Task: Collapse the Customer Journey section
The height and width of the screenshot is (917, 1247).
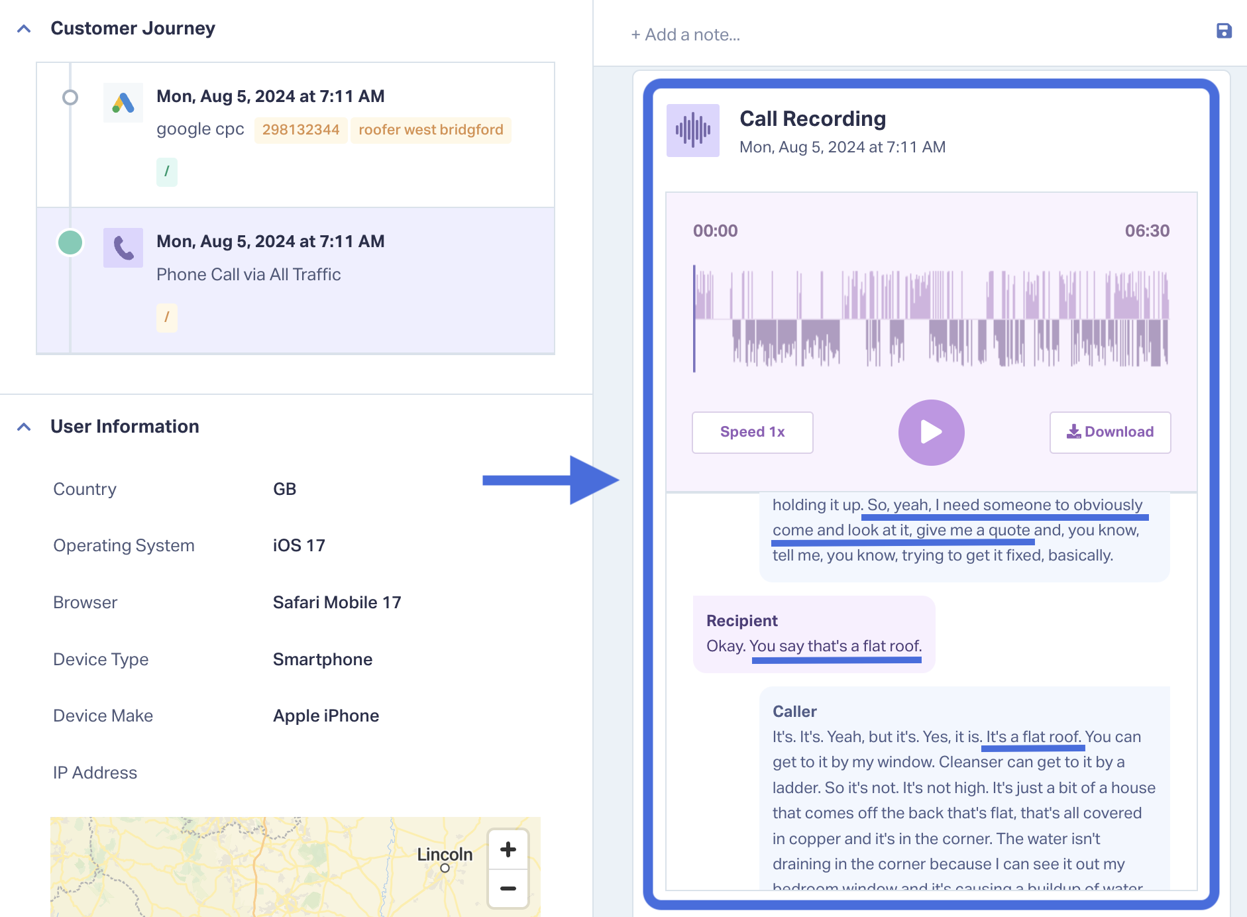Action: pos(24,28)
